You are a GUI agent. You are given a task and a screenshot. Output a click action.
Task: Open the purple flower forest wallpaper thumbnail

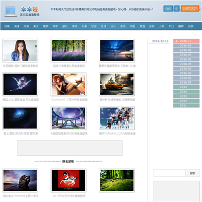point(68,50)
